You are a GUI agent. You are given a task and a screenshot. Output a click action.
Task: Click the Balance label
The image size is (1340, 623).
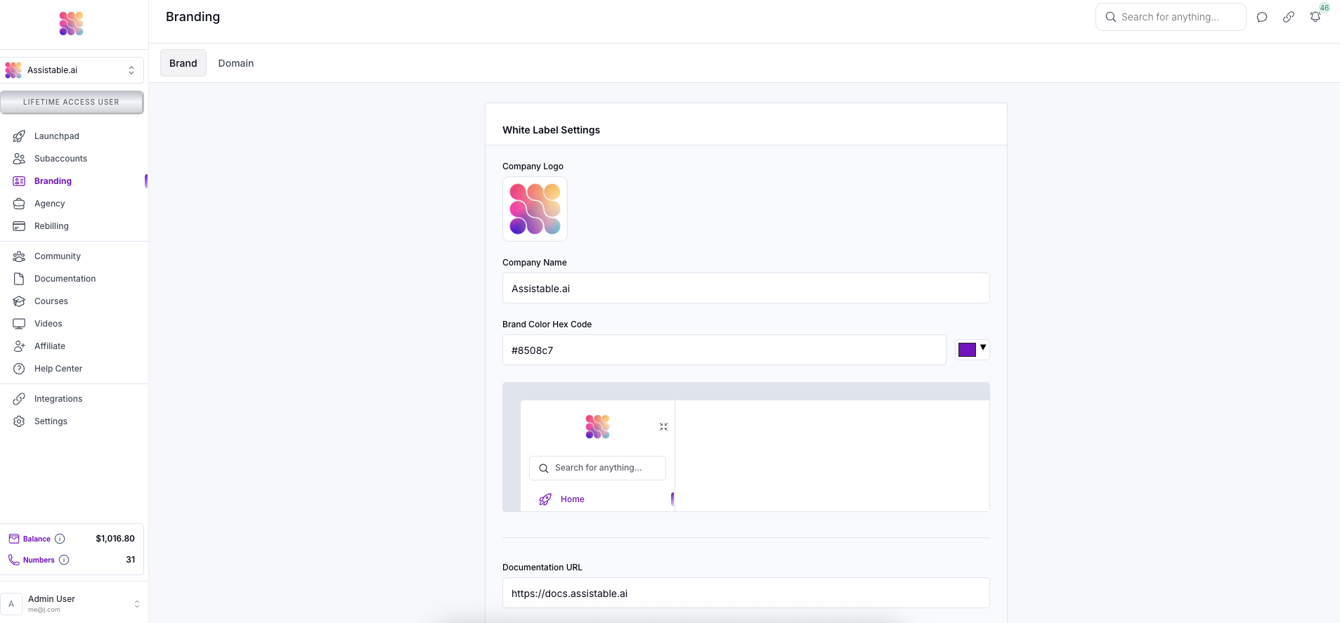[x=37, y=539]
